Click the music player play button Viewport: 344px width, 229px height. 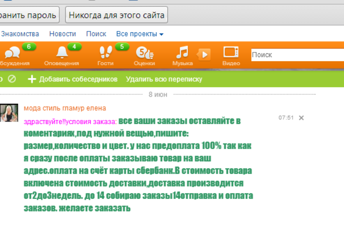pyautogui.click(x=204, y=55)
